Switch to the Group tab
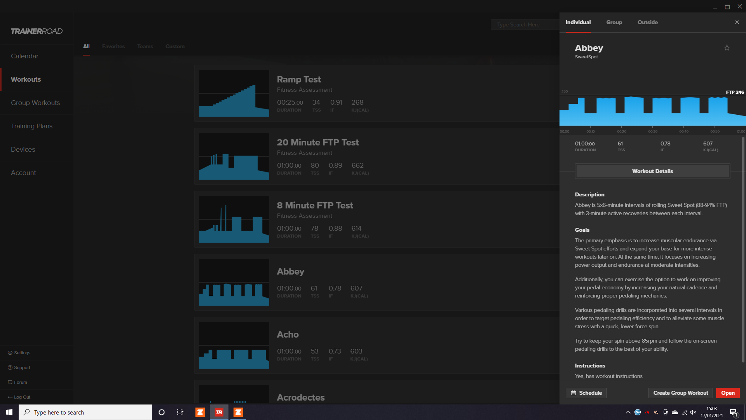Viewport: 746px width, 420px height. coord(614,22)
